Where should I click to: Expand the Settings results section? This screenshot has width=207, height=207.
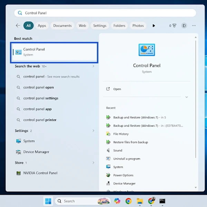coord(93,131)
